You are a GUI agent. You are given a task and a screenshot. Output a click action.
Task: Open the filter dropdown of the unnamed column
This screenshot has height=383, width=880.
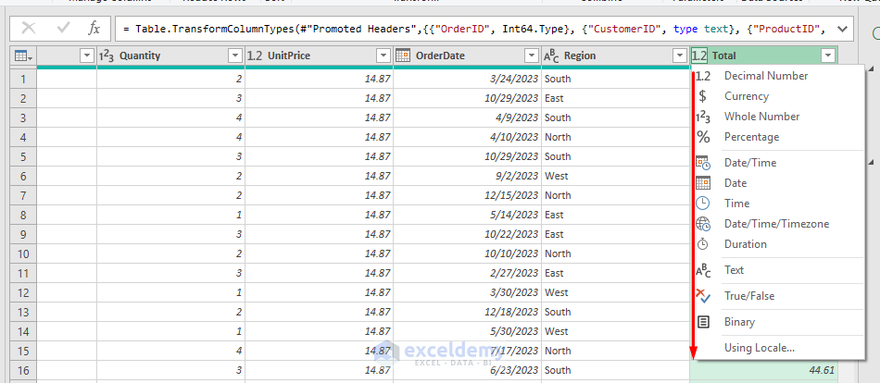click(86, 56)
